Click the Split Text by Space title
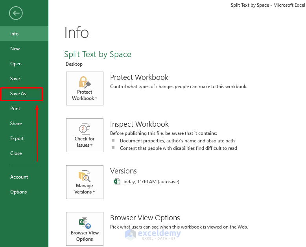Screen dimensions: 306x247 [x=98, y=54]
